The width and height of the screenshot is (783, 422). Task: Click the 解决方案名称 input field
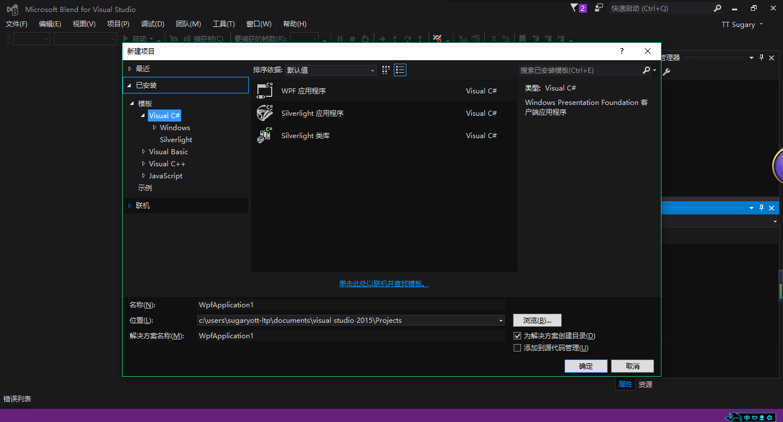[351, 336]
